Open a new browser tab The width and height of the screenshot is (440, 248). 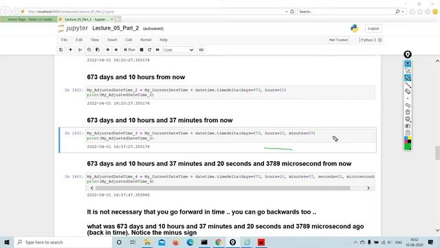(x=118, y=19)
